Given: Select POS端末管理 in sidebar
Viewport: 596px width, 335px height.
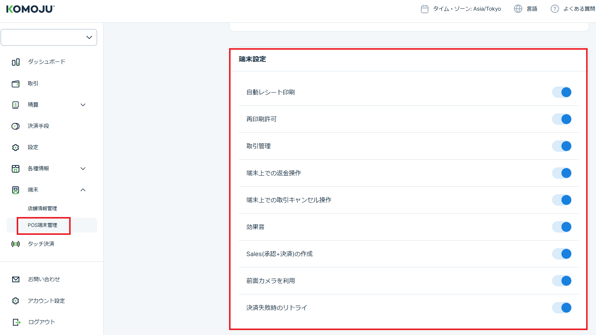Looking at the screenshot, I should [x=43, y=225].
